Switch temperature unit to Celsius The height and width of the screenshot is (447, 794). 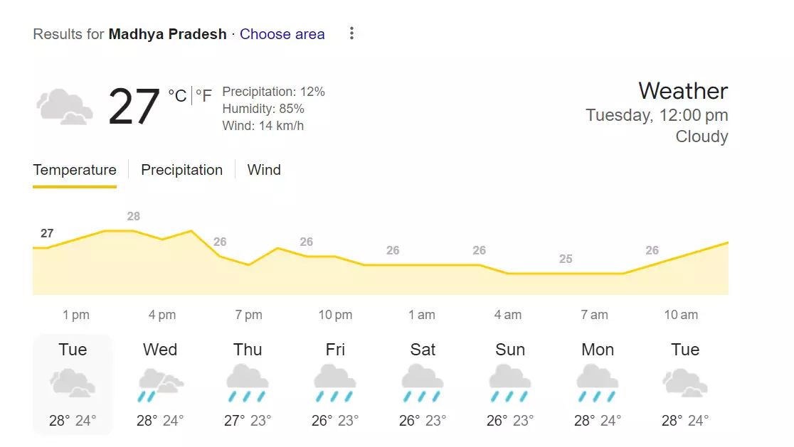click(x=177, y=96)
